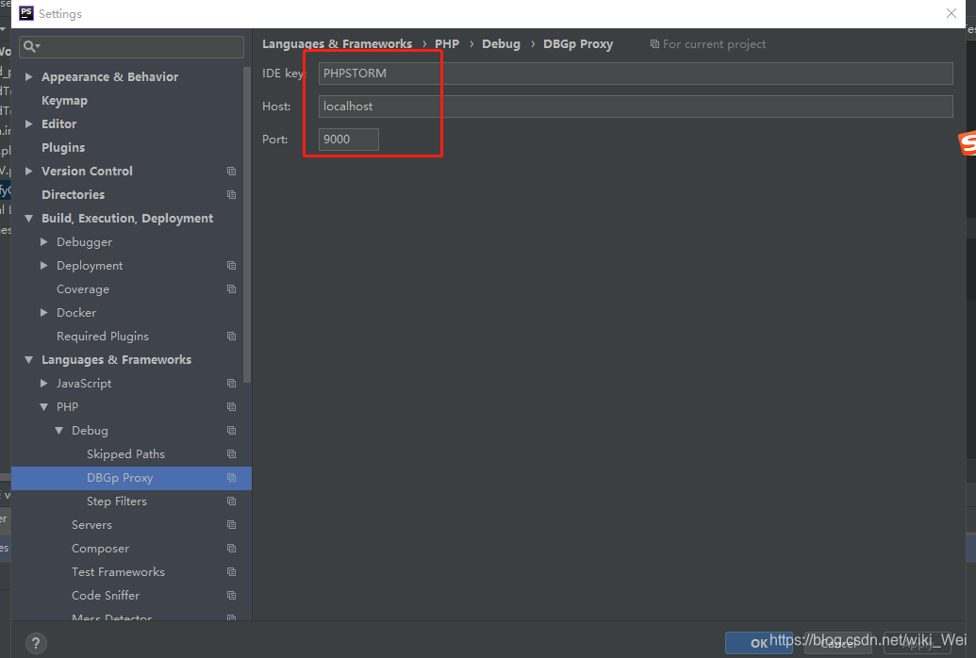Click project-level icon beside DBGp Proxy
The height and width of the screenshot is (658, 976).
(232, 478)
